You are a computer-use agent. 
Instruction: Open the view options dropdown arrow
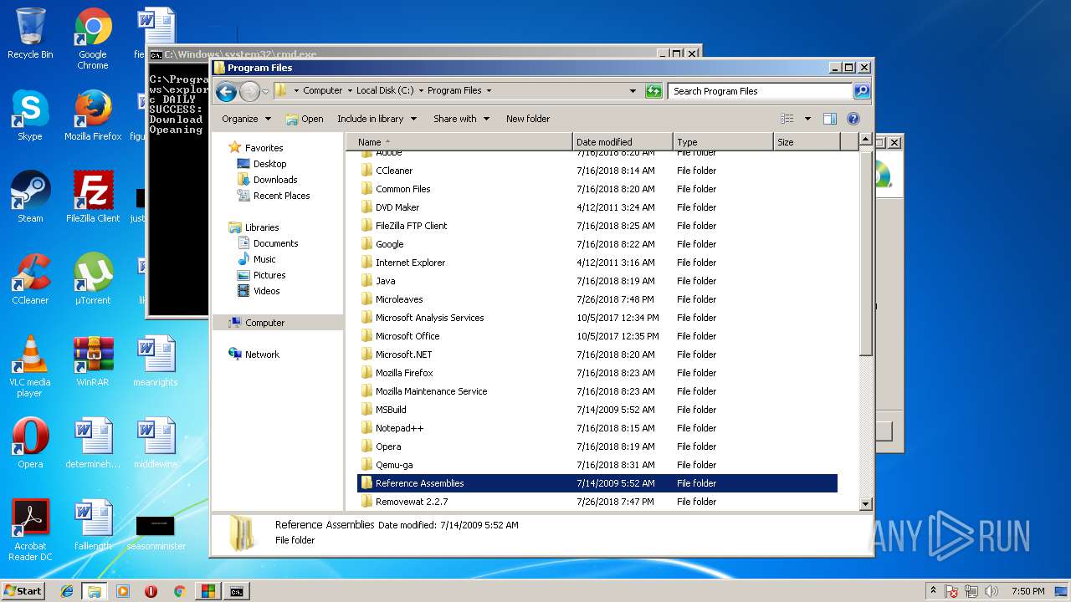(x=807, y=119)
